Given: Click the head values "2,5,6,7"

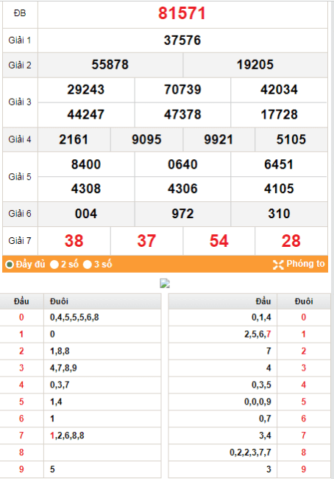Looking at the screenshot, I should [x=257, y=335].
